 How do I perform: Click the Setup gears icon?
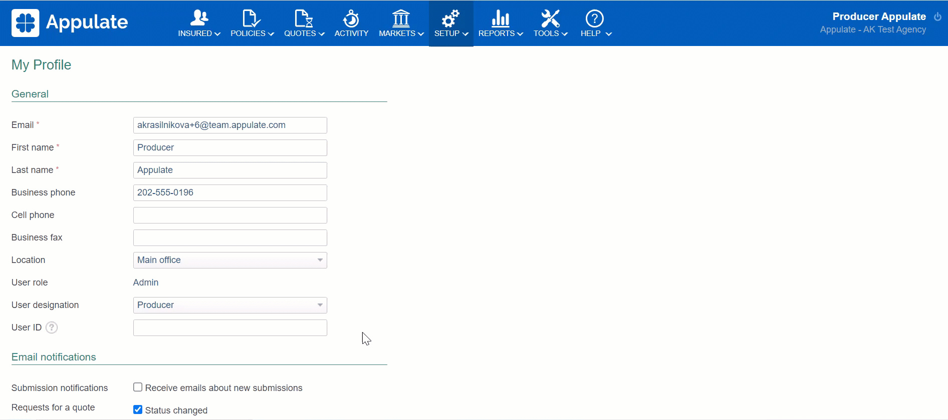click(450, 18)
